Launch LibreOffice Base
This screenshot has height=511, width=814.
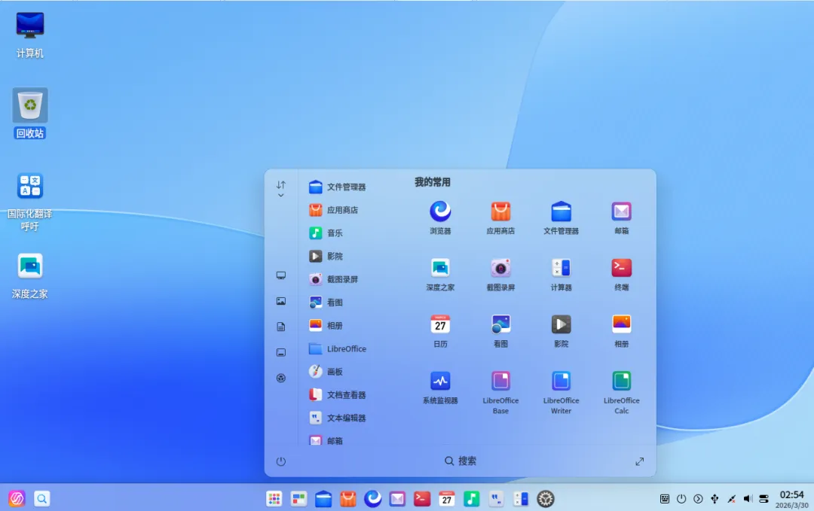[x=500, y=392]
